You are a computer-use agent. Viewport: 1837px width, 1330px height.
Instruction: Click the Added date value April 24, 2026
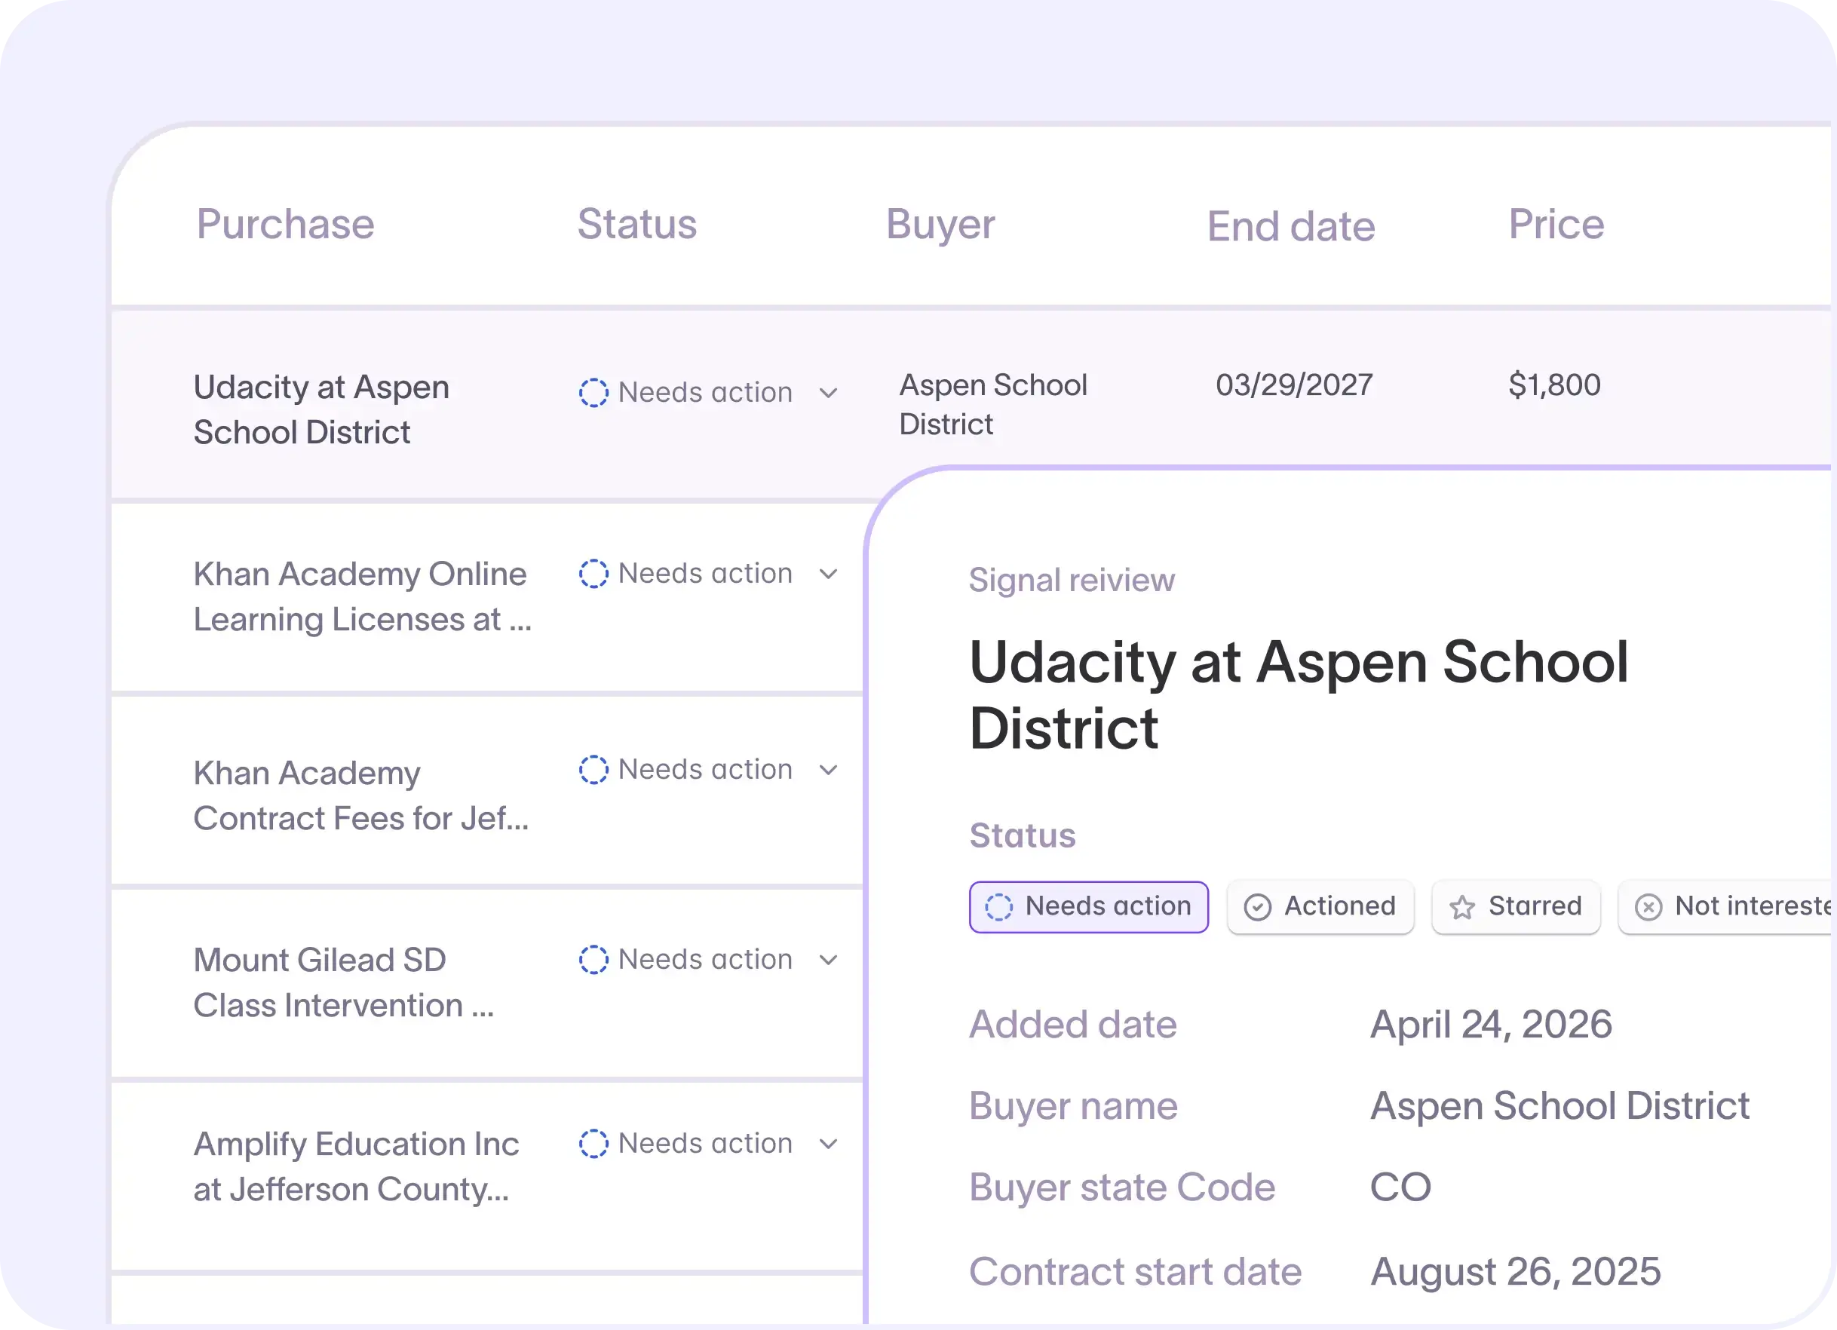[1491, 1025]
